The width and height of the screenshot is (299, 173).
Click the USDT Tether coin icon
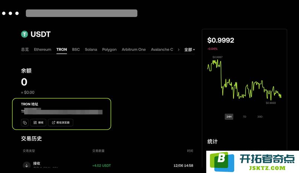(24, 34)
